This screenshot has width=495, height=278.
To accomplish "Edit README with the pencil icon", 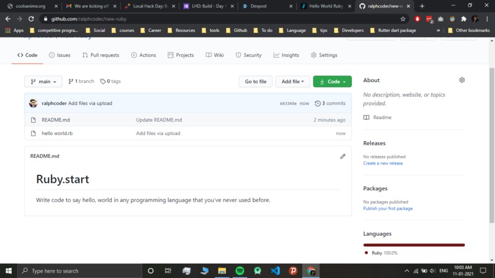I will click(x=343, y=156).
